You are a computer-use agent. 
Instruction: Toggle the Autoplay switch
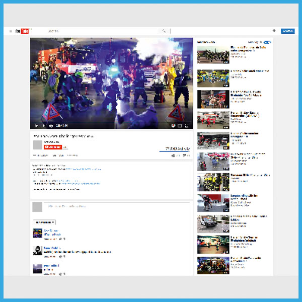coord(267,42)
